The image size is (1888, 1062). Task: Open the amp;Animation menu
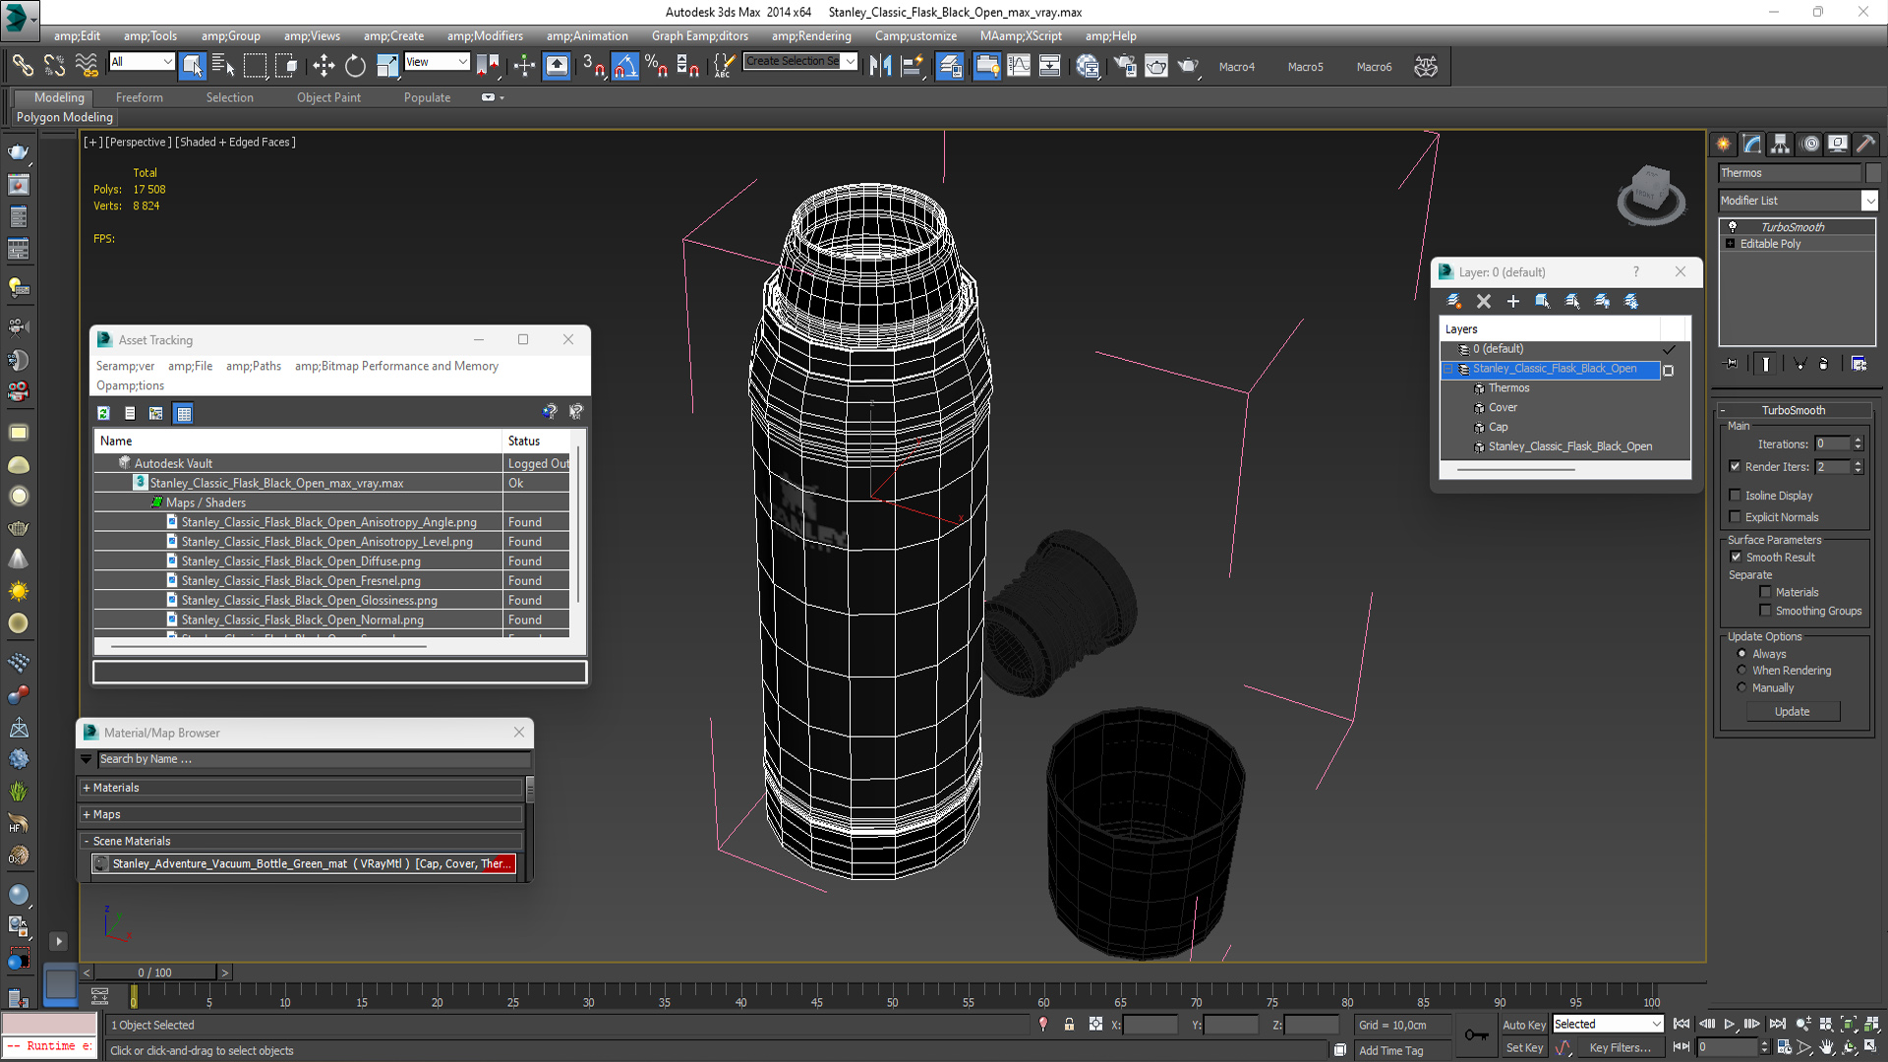587,36
